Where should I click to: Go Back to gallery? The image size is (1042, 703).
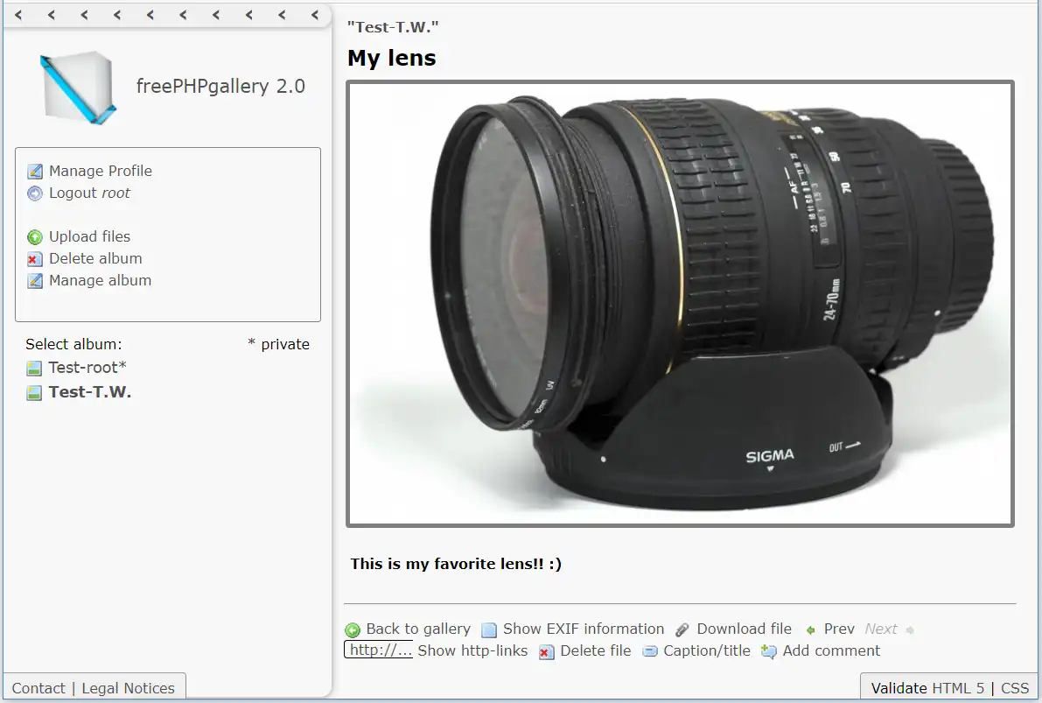point(418,629)
